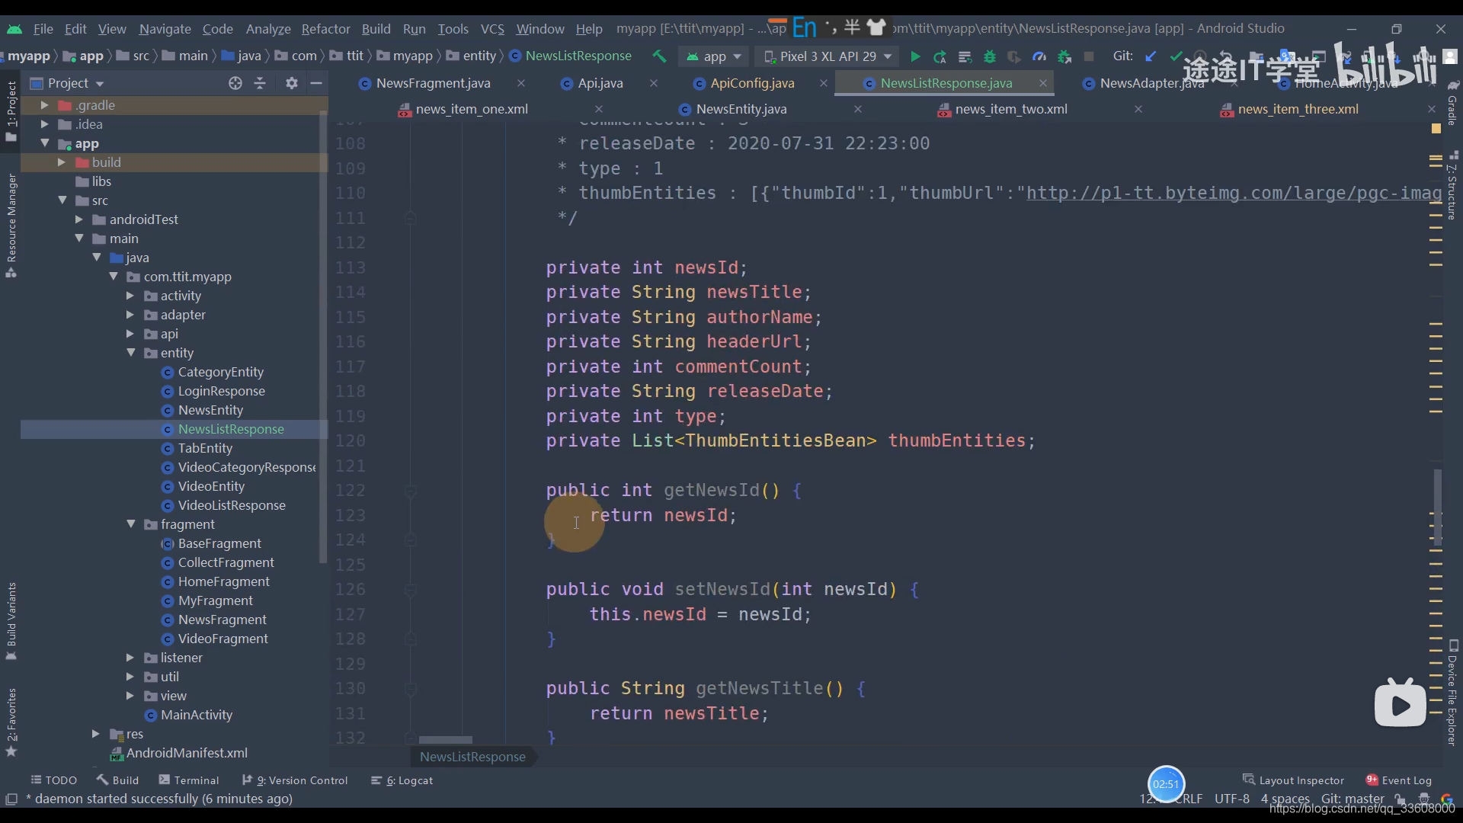Open the app run configuration dropdown

pos(714,56)
